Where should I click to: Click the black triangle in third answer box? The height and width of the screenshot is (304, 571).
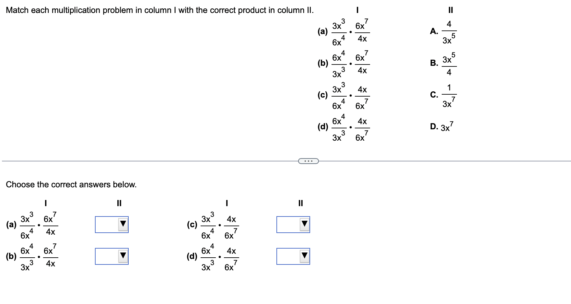[x=305, y=225]
